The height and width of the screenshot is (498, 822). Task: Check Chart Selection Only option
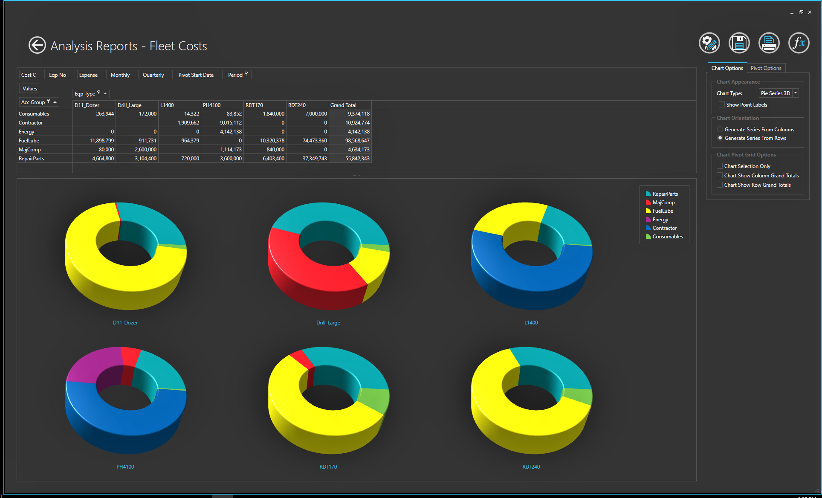click(720, 166)
